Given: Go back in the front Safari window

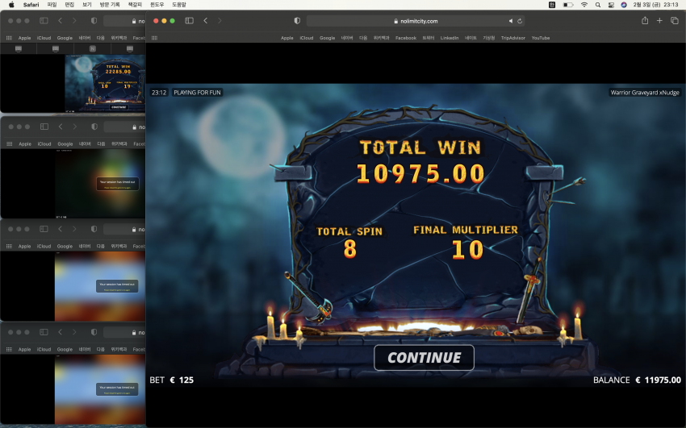Looking at the screenshot, I should [x=205, y=20].
